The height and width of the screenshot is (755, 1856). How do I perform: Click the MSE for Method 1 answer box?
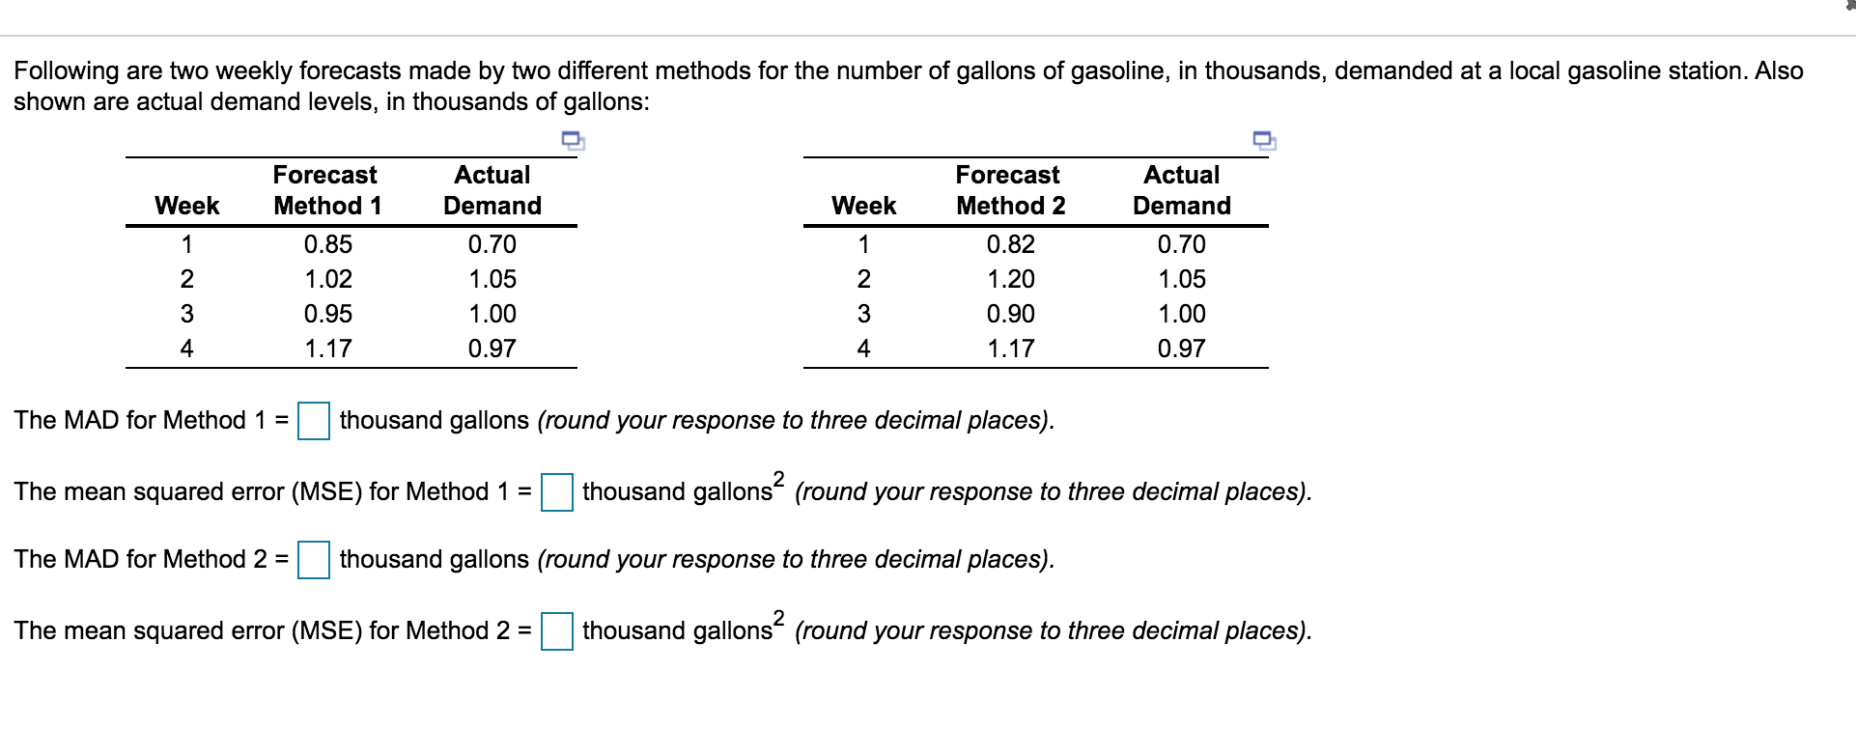[557, 491]
